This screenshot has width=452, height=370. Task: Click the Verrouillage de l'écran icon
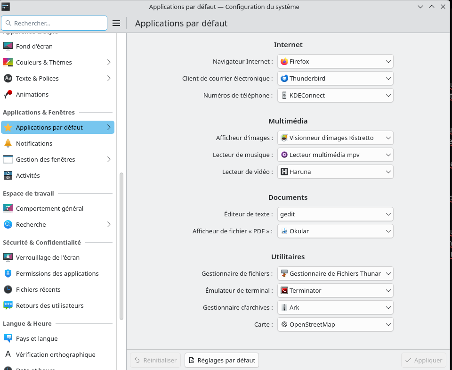(x=8, y=257)
